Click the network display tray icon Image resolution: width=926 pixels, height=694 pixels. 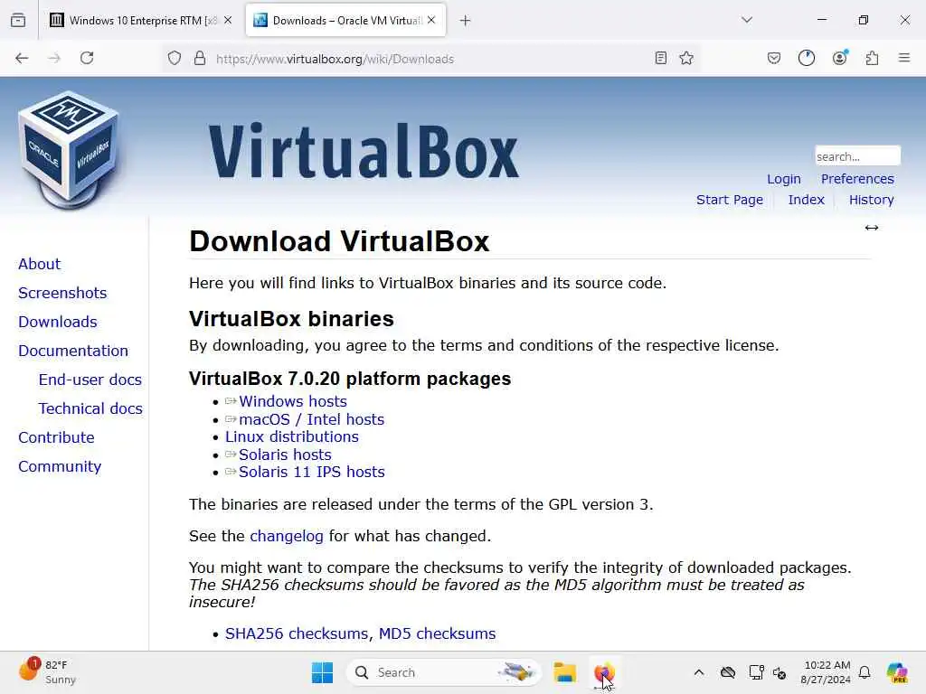[755, 672]
